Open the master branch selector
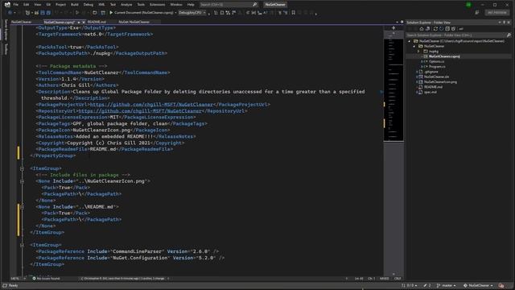 coord(447,285)
